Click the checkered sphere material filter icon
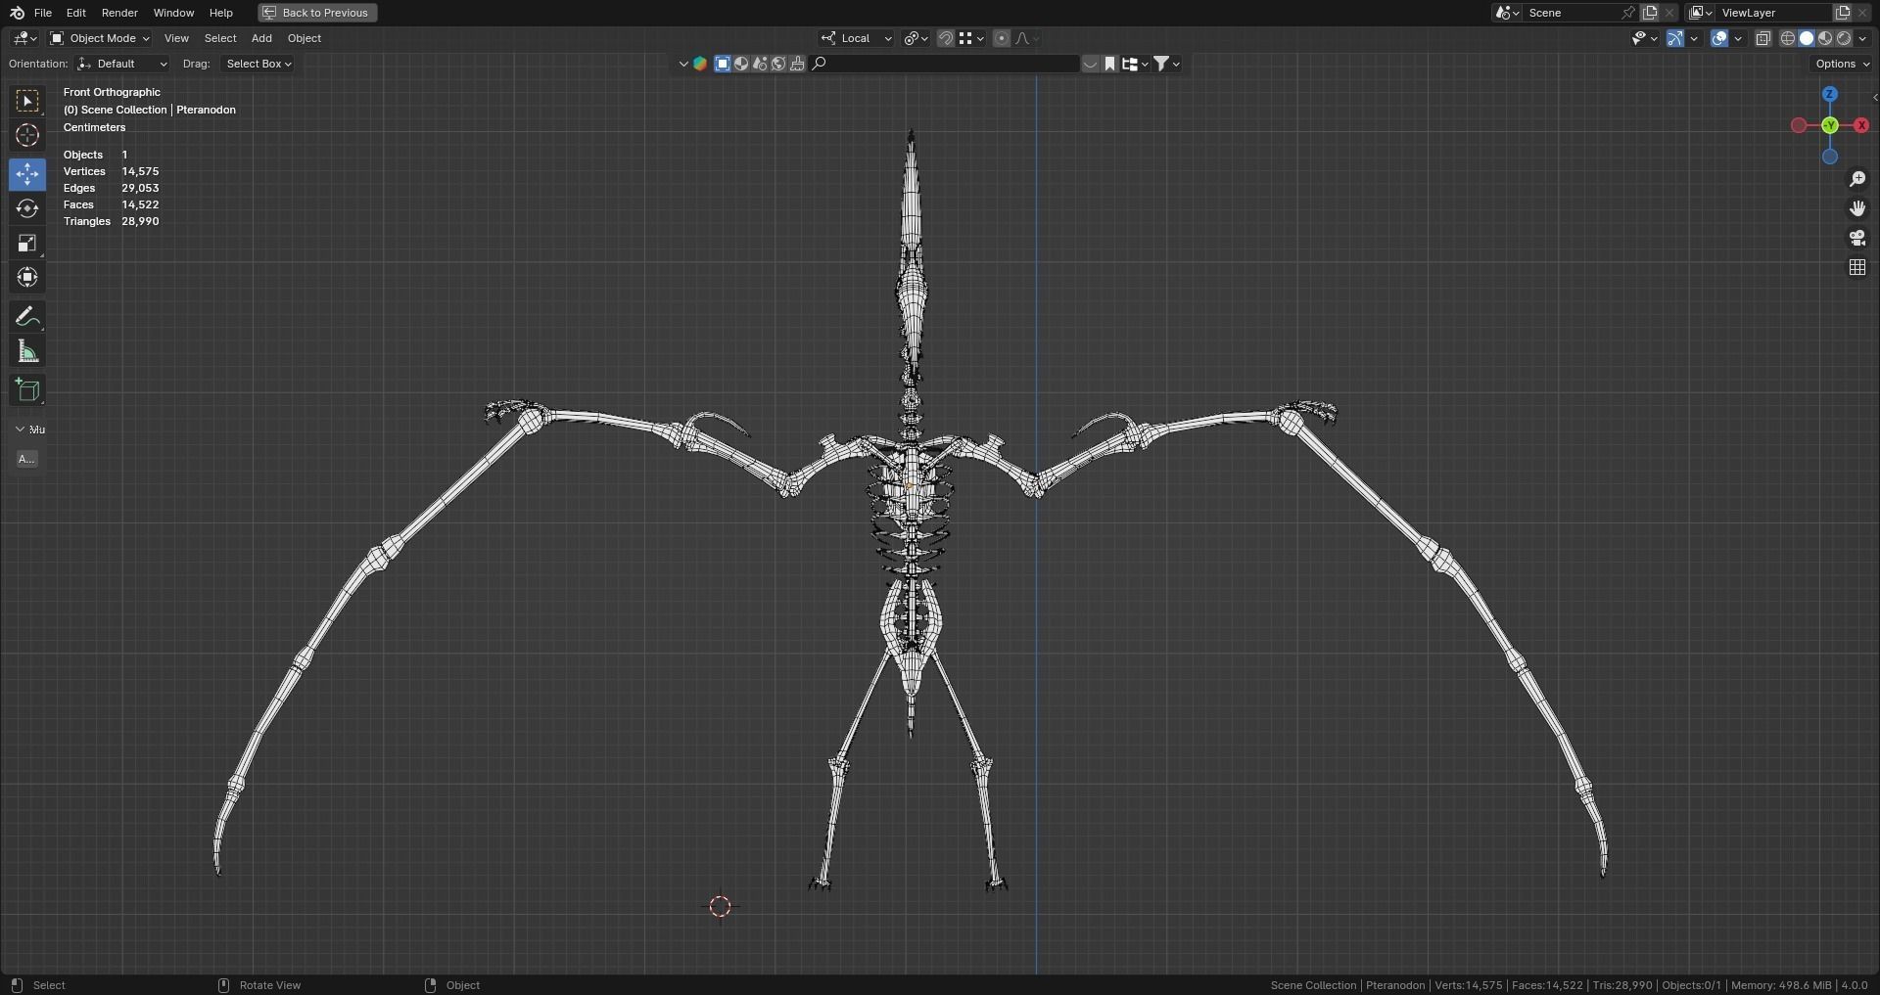This screenshot has width=1880, height=995. coord(741,64)
